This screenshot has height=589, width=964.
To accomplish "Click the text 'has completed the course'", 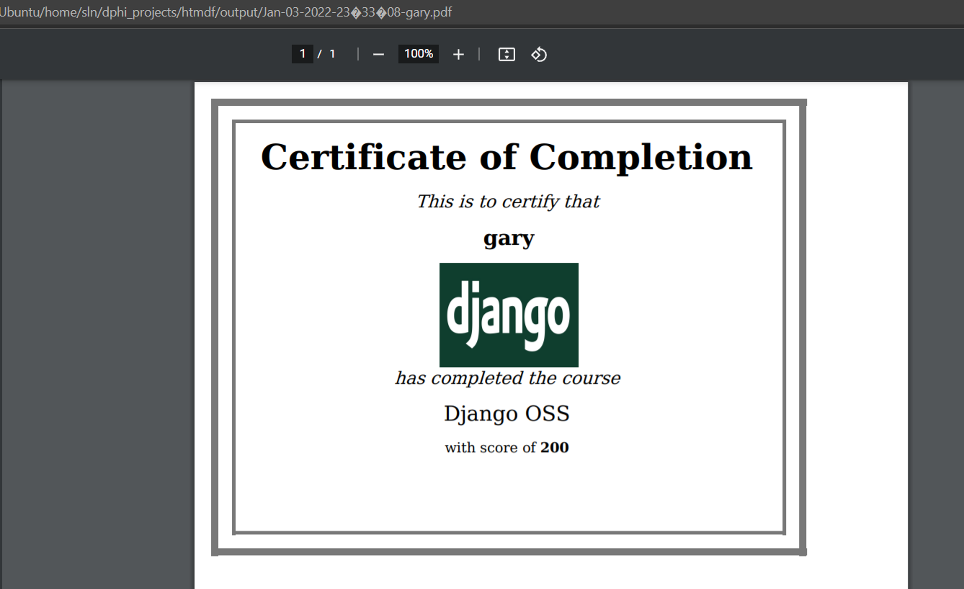I will point(507,378).
